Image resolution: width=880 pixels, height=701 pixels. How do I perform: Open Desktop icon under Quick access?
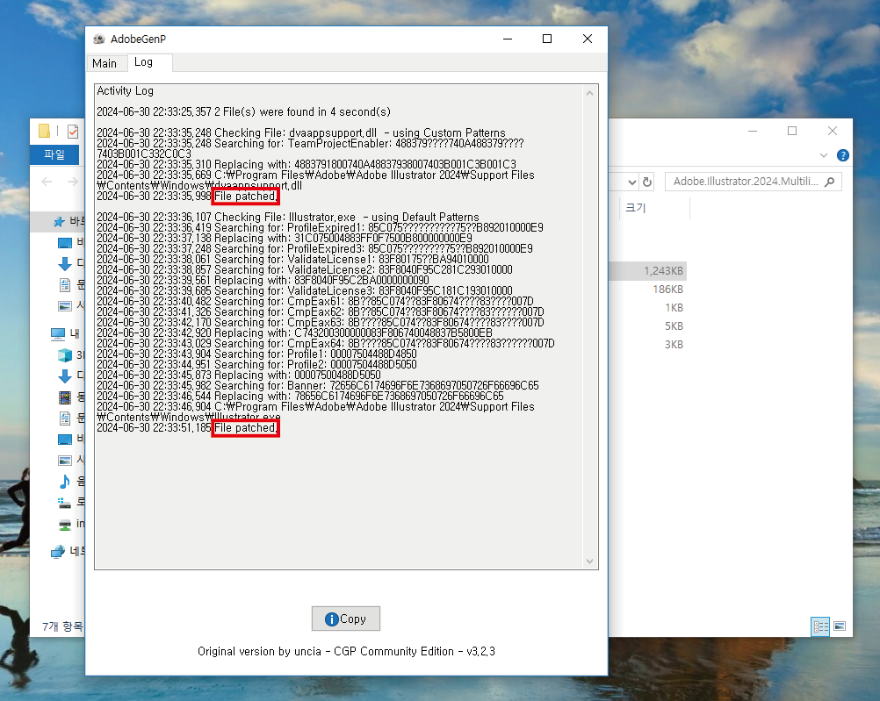point(65,243)
